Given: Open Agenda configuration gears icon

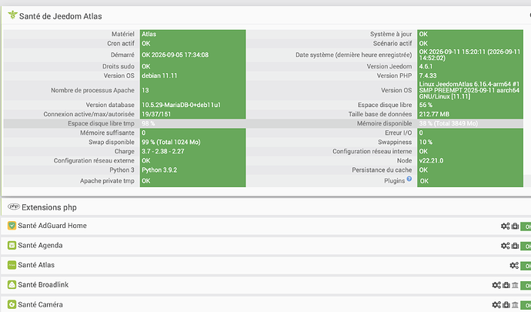Looking at the screenshot, I should [x=506, y=246].
